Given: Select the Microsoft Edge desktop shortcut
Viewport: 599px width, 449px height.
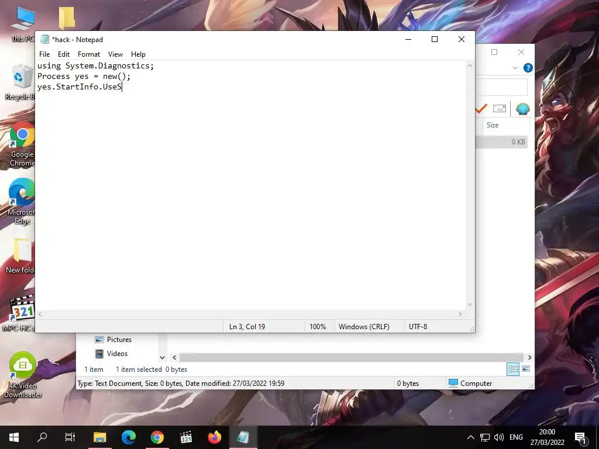Looking at the screenshot, I should 22,201.
